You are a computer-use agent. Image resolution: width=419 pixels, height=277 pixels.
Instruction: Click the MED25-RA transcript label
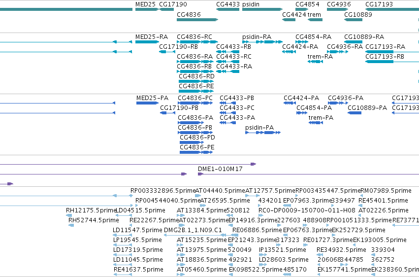pos(152,36)
